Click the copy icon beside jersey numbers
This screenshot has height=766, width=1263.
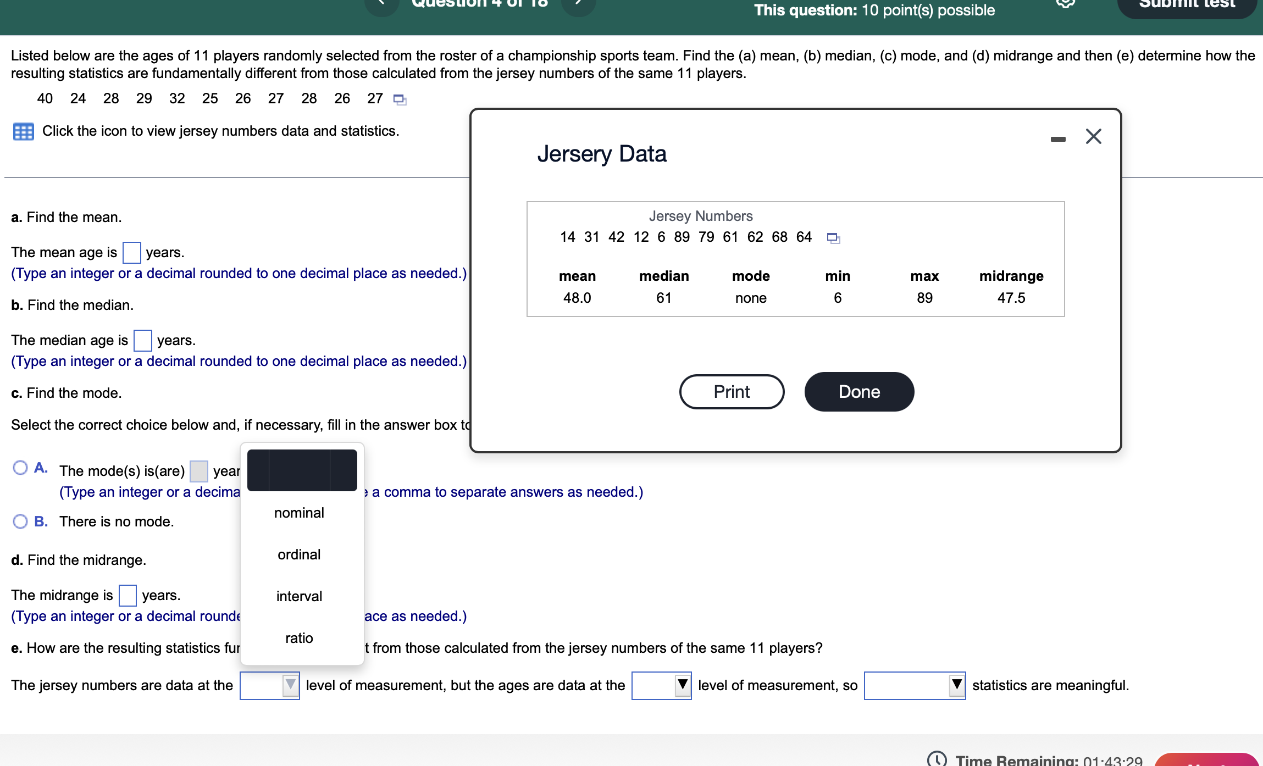click(833, 238)
